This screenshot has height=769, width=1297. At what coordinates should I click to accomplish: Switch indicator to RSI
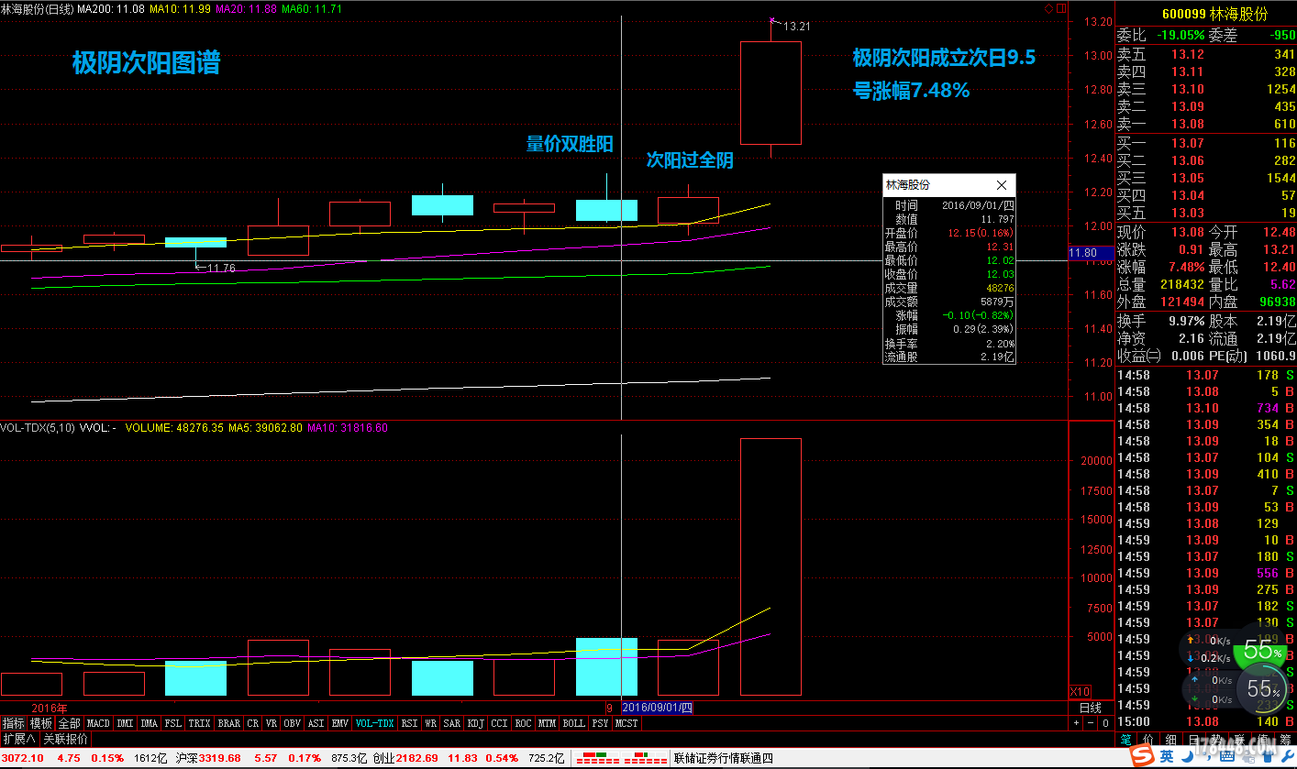(x=409, y=723)
